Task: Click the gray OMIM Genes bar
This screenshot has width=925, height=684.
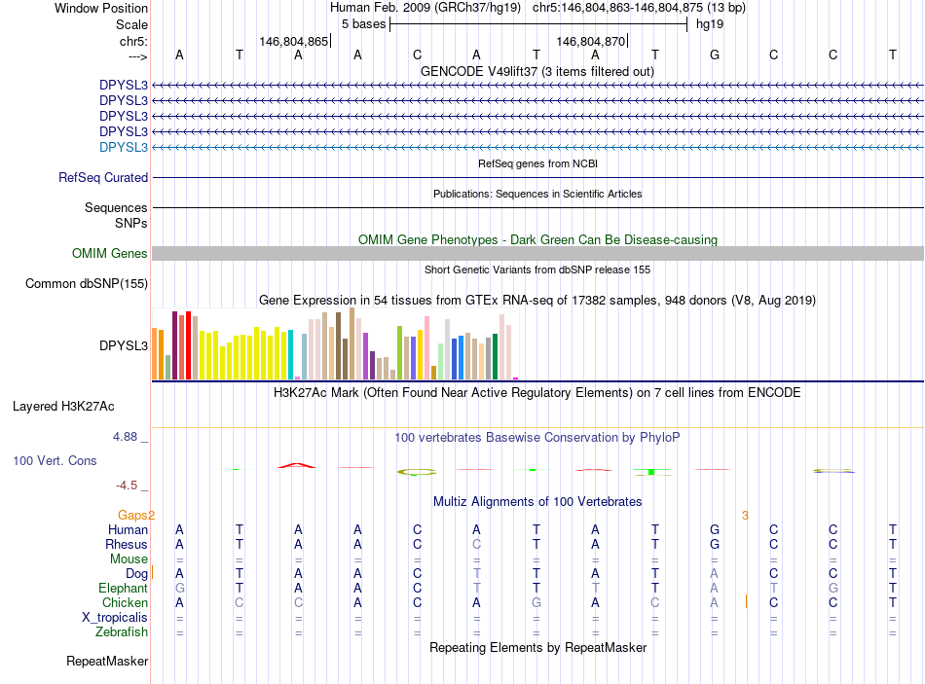Action: 537,254
